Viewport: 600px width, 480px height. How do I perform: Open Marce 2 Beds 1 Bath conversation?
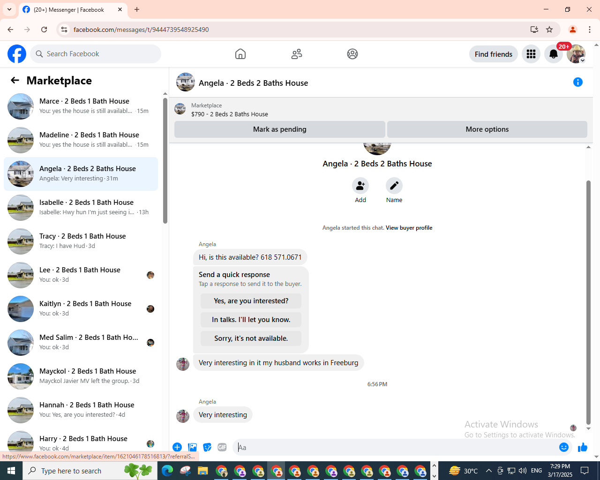81,106
